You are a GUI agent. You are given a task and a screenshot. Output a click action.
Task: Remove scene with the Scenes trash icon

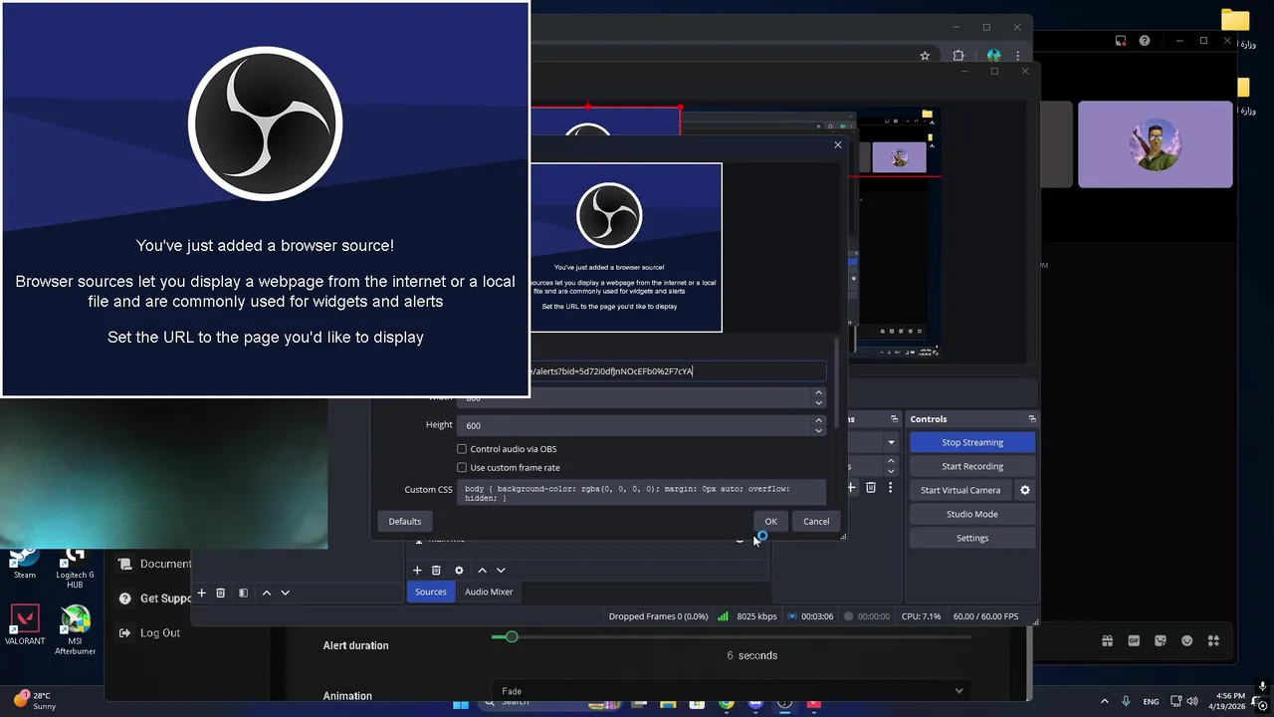[221, 593]
